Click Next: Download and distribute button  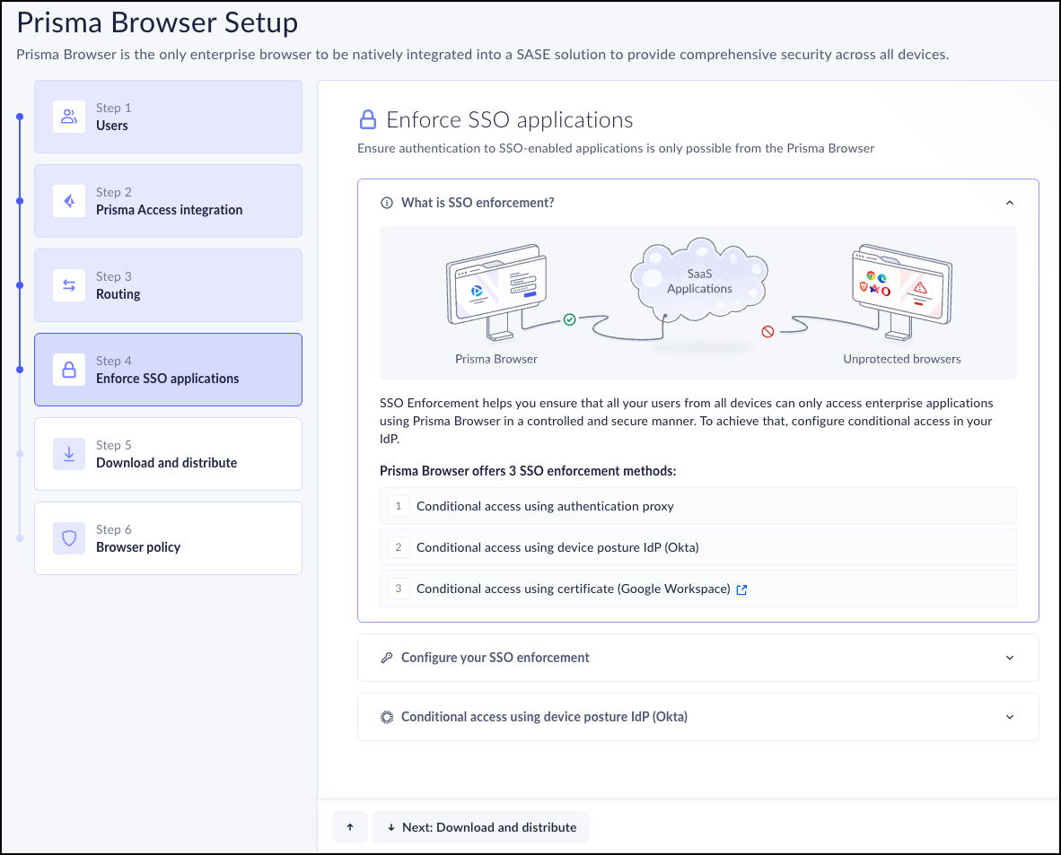tap(481, 827)
